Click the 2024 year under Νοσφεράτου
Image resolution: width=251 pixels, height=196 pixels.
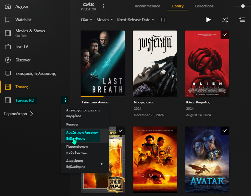click(138, 109)
